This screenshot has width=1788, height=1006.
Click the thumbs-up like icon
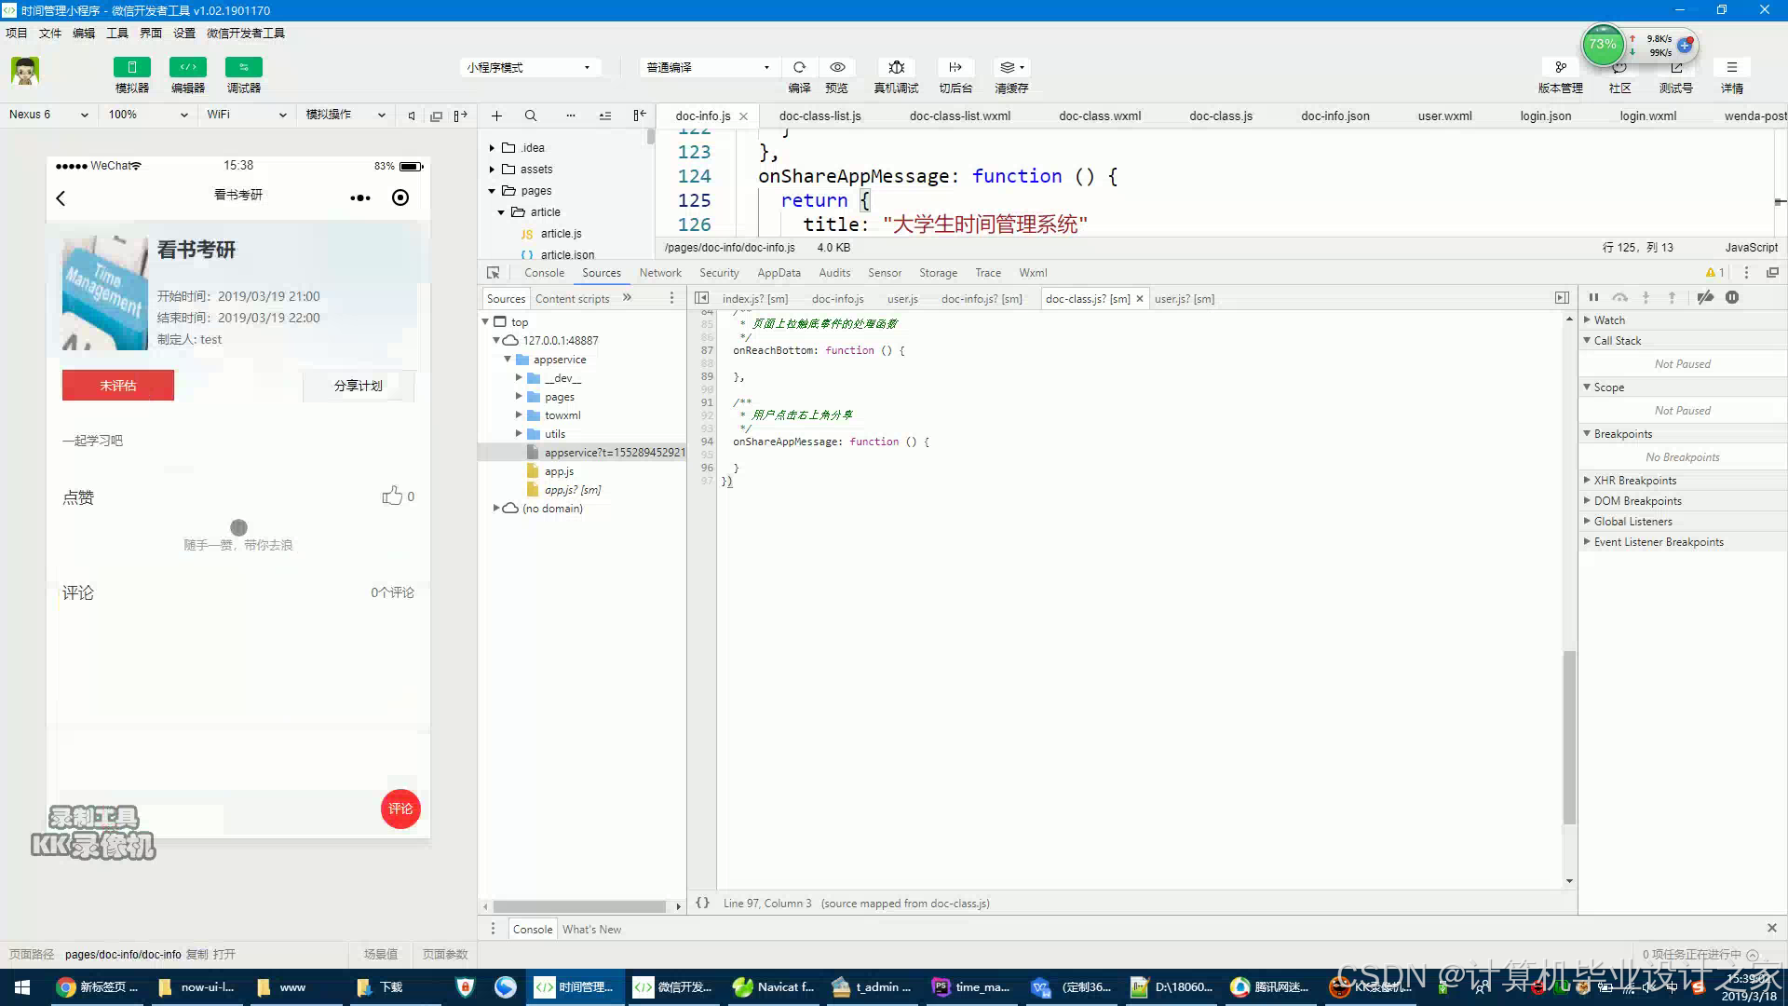[392, 496]
